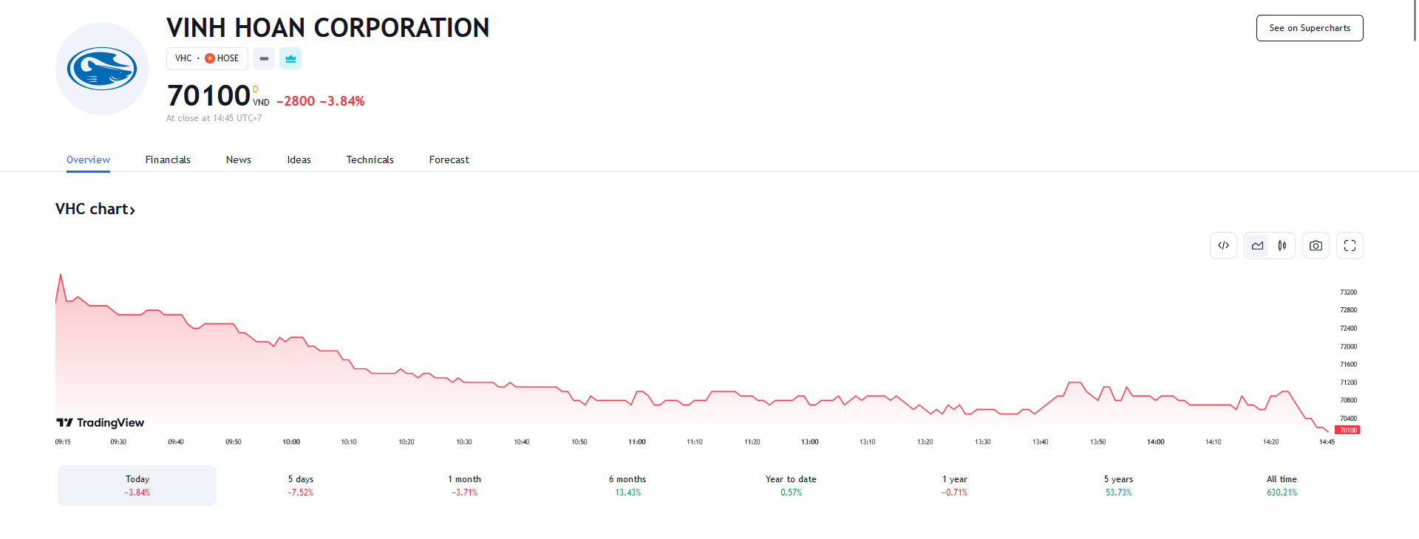
Task: Take a chart snapshot with camera icon
Action: pos(1316,246)
